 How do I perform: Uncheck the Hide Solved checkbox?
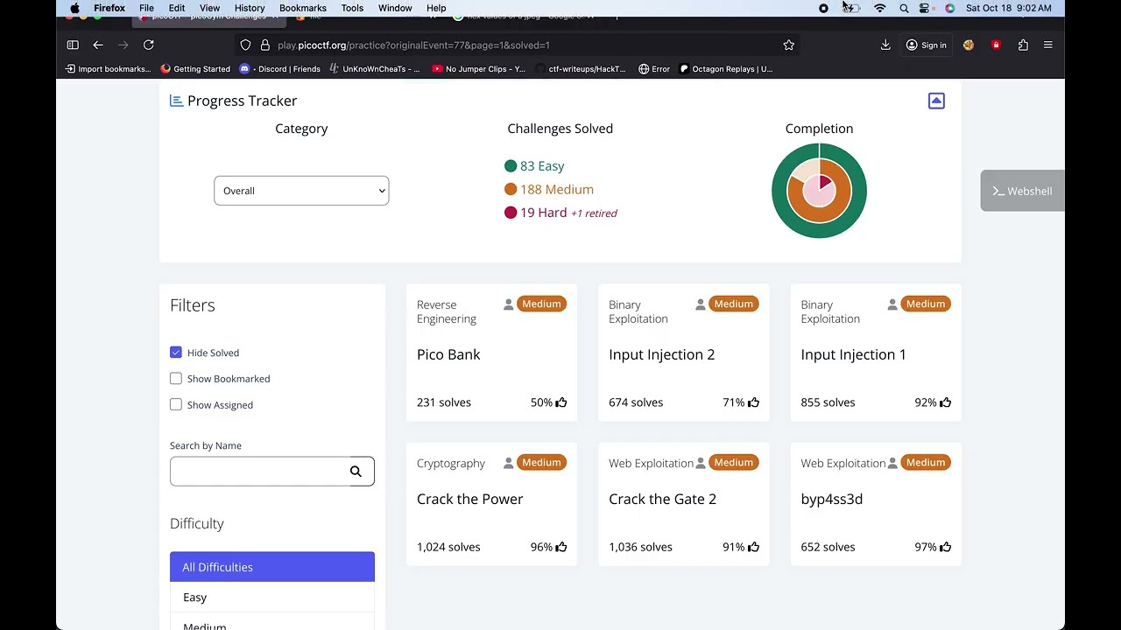pos(176,353)
